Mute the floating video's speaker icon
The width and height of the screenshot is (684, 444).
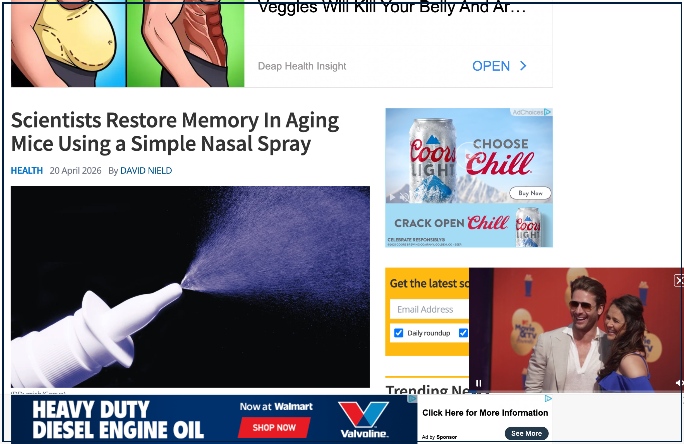pos(679,383)
